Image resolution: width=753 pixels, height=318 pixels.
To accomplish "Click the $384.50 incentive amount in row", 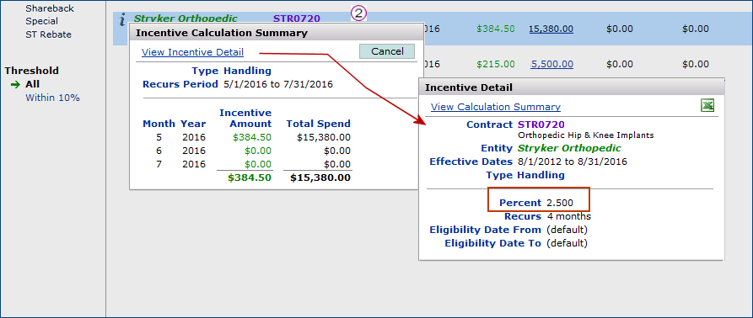I will (496, 29).
